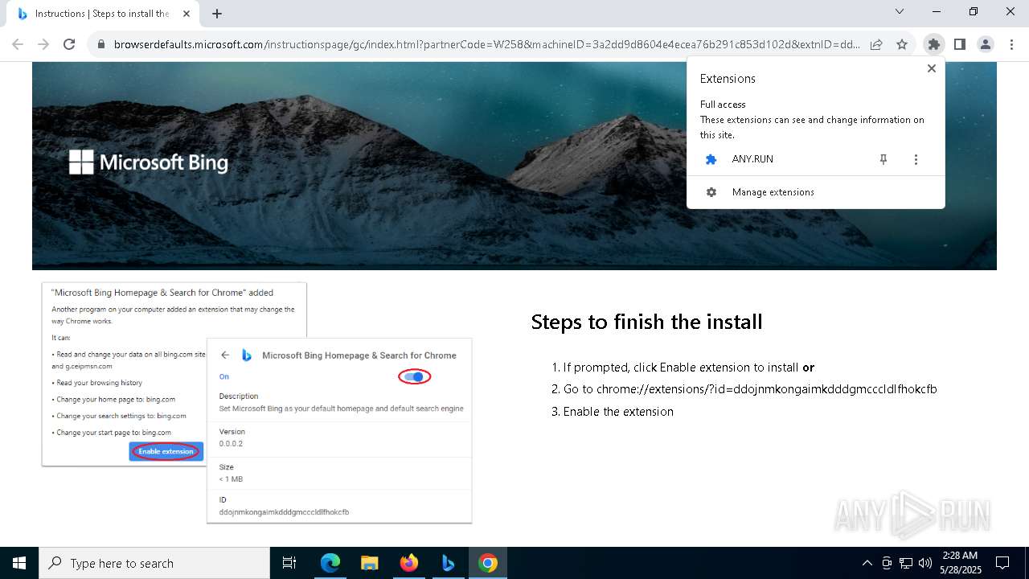The width and height of the screenshot is (1029, 579).
Task: Click the Microsoft Bing logo
Action: pos(149,162)
